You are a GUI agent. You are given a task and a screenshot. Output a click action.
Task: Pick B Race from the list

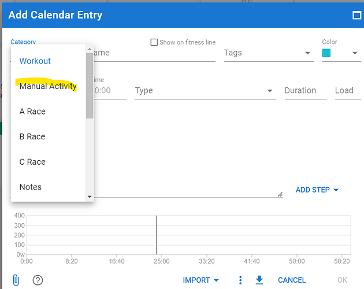(x=32, y=136)
